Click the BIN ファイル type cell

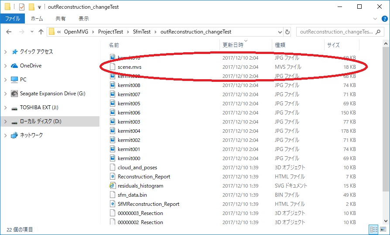pyautogui.click(x=287, y=195)
